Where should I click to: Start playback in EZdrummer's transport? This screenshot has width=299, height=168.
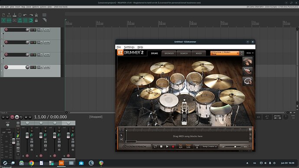click(167, 146)
